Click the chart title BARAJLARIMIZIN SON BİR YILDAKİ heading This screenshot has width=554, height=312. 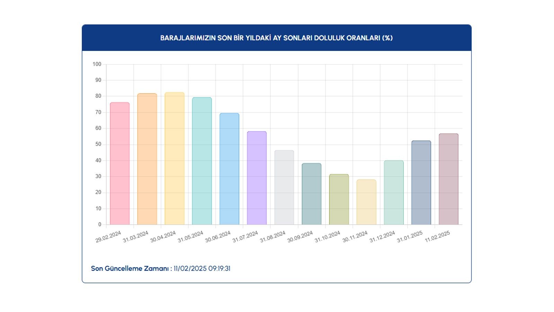[276, 38]
